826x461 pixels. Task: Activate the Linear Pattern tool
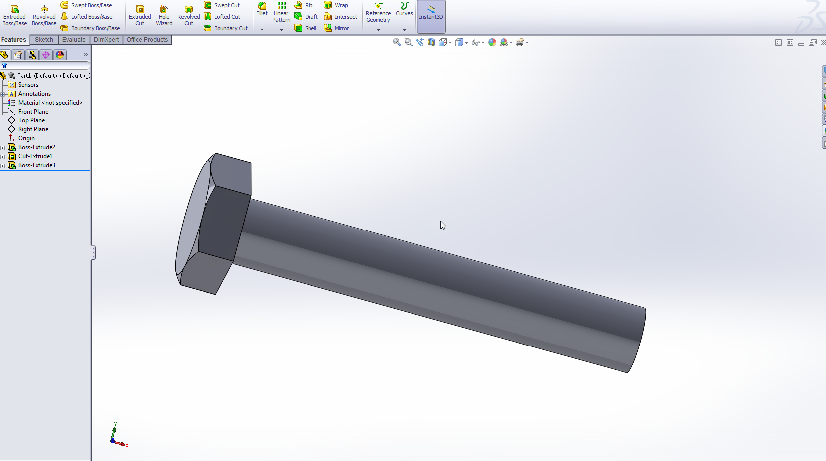tap(281, 14)
